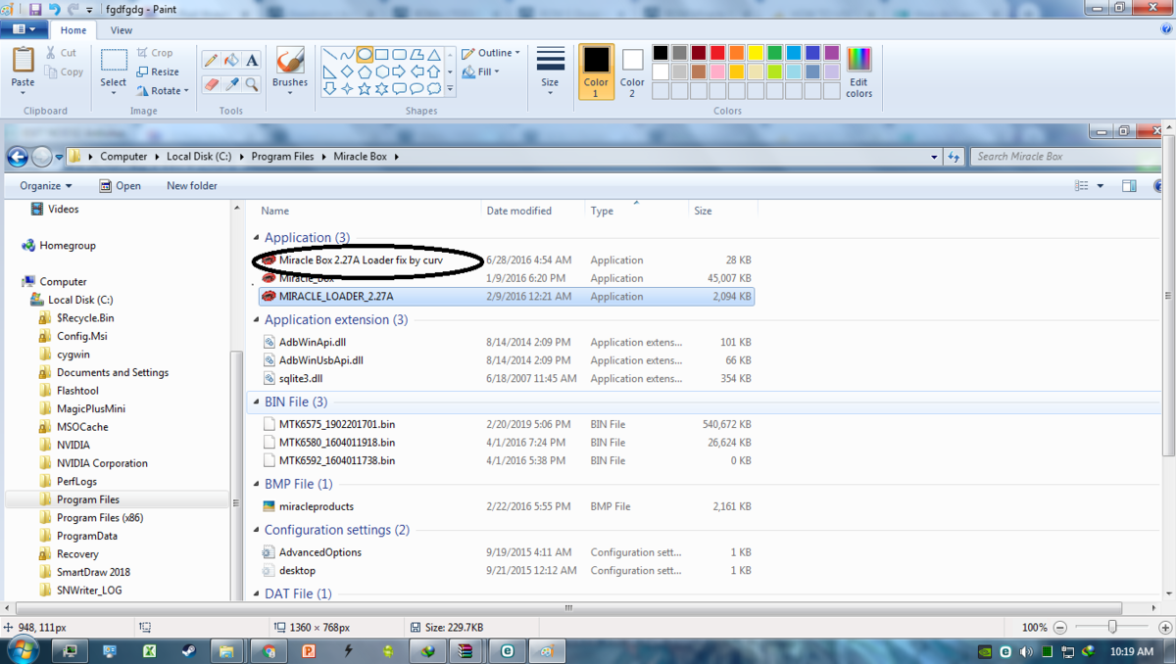Click the zoom slider thumb

1112,627
